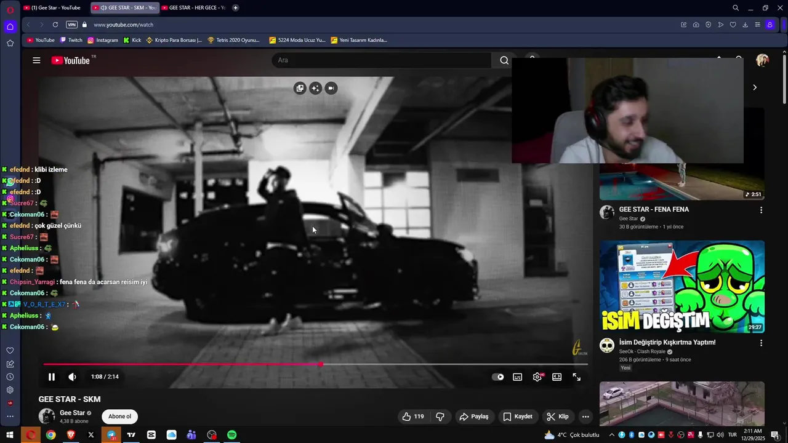Image resolution: width=788 pixels, height=443 pixels.
Task: Open the player settings gear
Action: [537, 377]
